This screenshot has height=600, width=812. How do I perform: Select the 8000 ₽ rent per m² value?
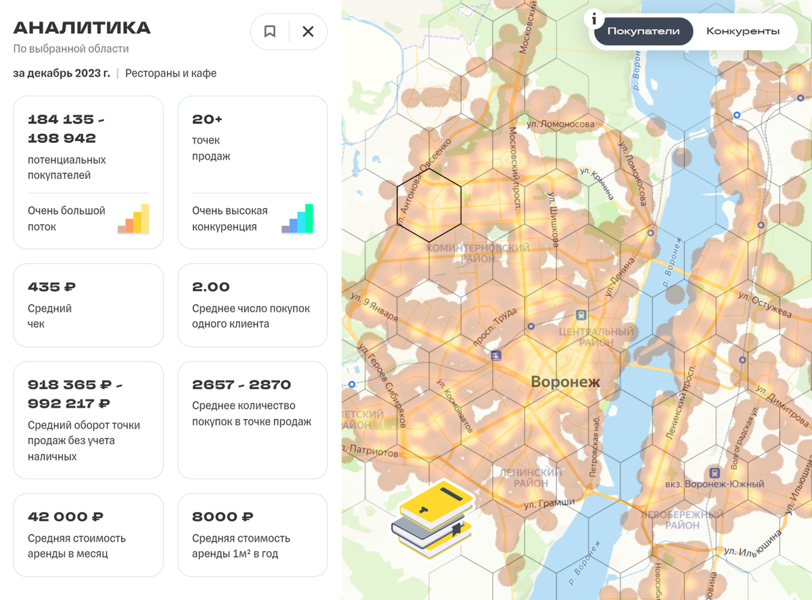point(223,517)
